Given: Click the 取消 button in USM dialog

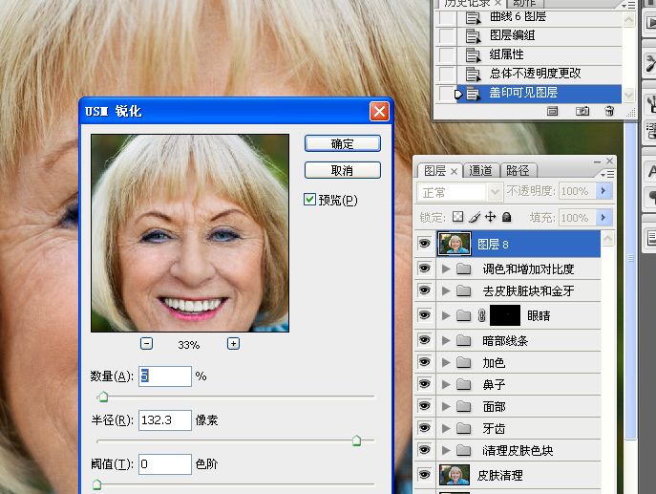Looking at the screenshot, I should pyautogui.click(x=342, y=170).
